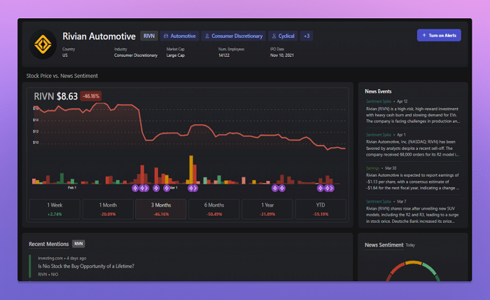490x300 pixels.
Task: Click the 'Recent Mentions' section heading
Action: (49, 244)
